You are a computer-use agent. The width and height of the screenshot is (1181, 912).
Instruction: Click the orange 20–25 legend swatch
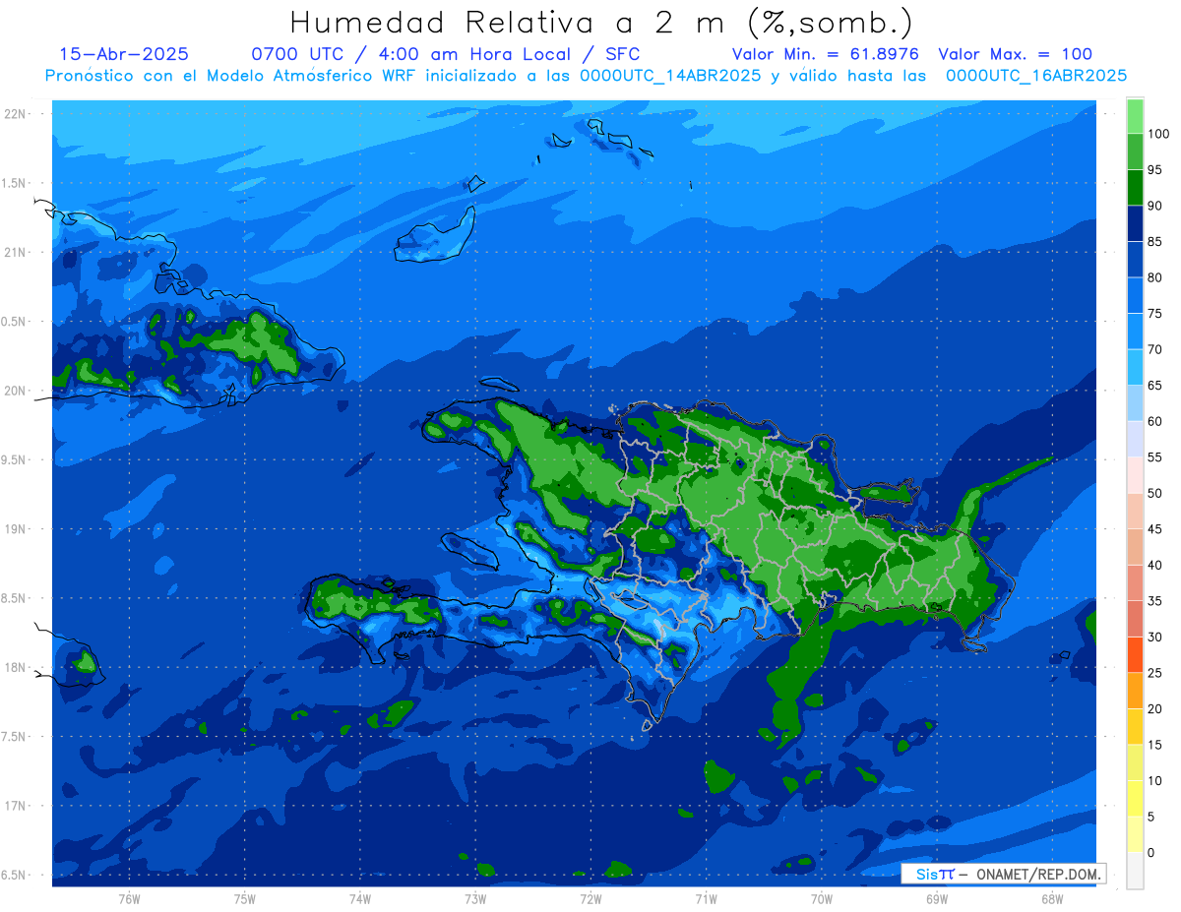(x=1135, y=691)
